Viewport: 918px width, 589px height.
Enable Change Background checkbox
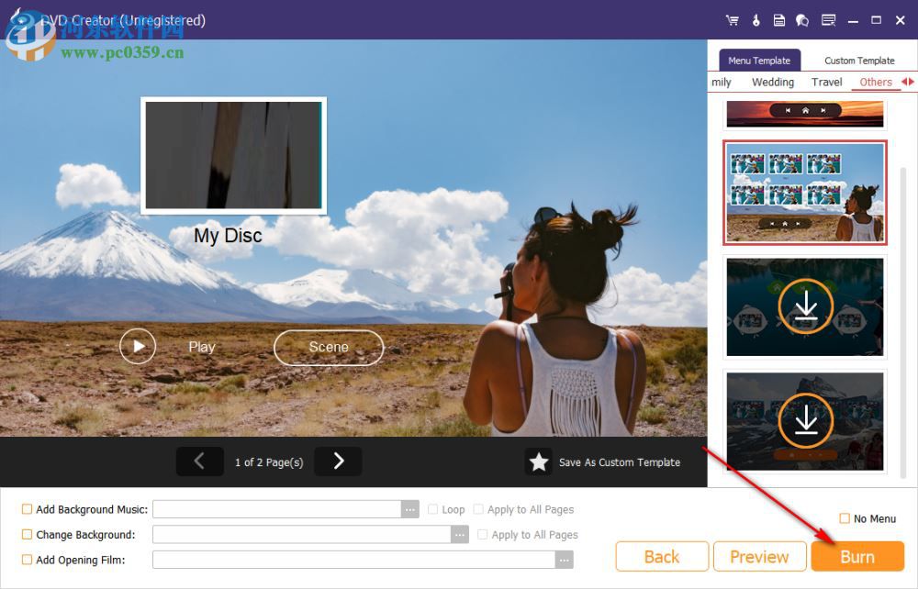27,534
